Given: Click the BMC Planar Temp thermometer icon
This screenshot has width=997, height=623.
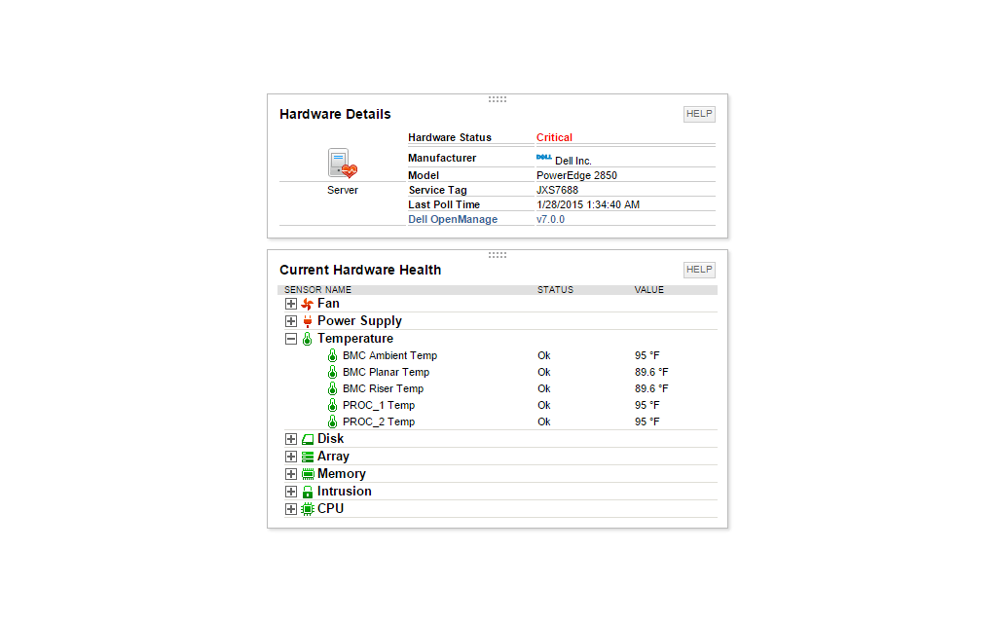Looking at the screenshot, I should pyautogui.click(x=332, y=372).
